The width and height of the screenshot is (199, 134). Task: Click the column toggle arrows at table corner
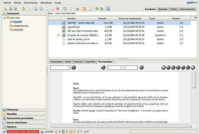click(196, 18)
